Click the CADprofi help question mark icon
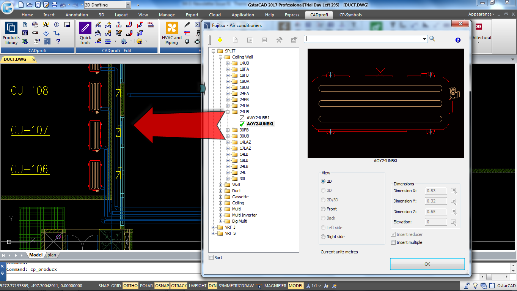 tap(58, 41)
